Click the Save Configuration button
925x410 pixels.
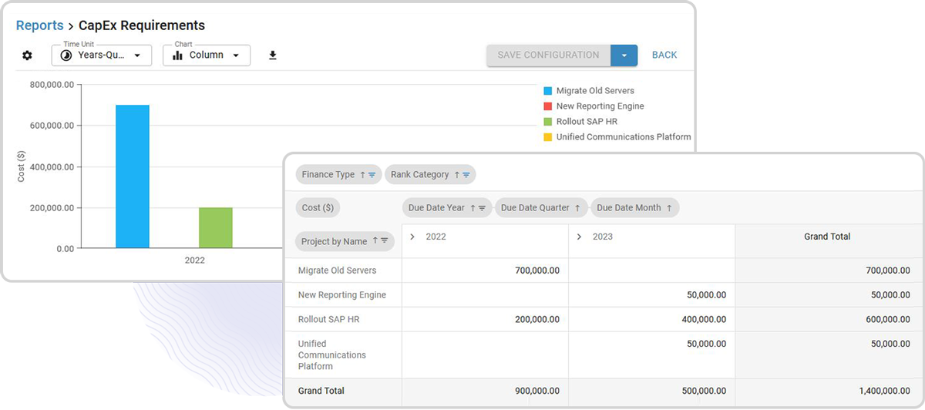pyautogui.click(x=548, y=55)
